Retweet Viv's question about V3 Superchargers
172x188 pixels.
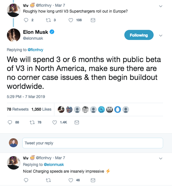coord(48,20)
